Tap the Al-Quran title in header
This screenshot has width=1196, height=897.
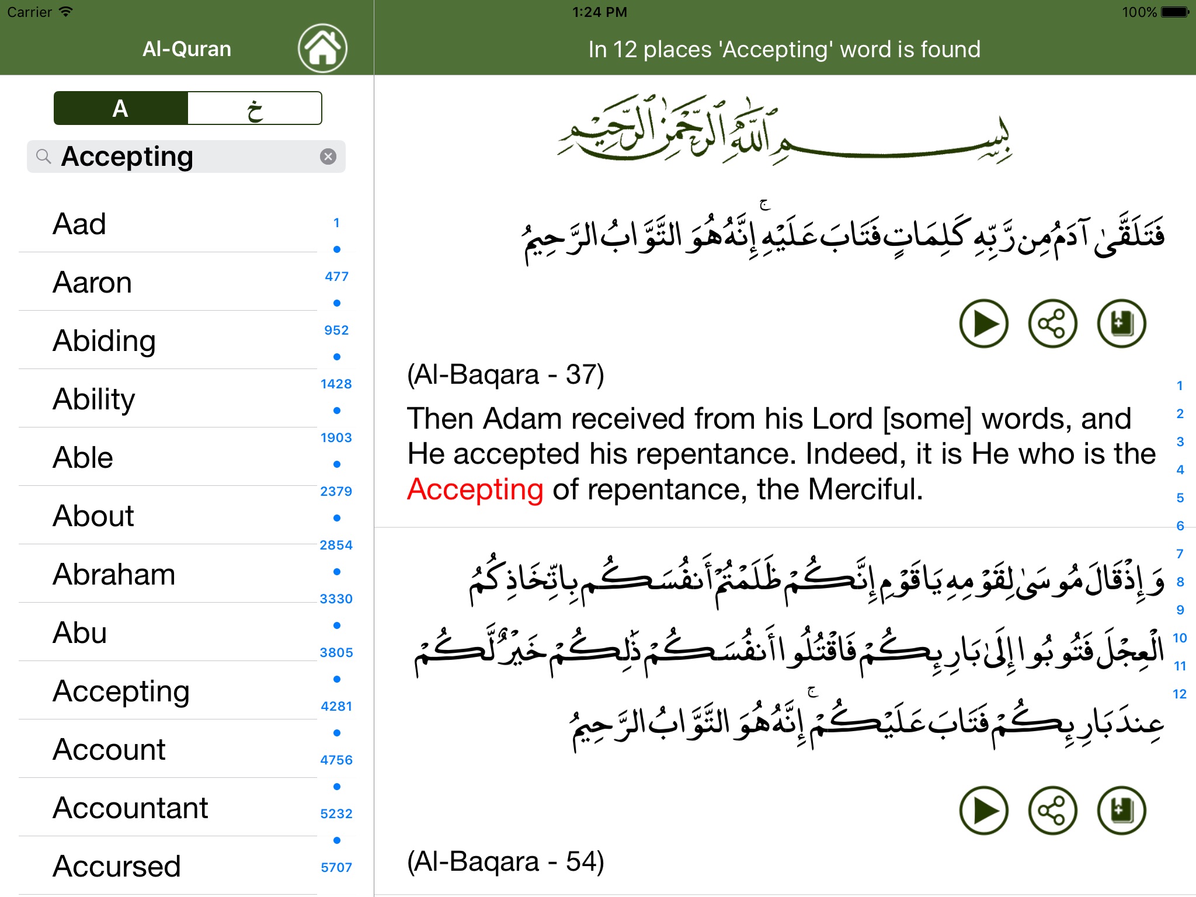click(187, 49)
